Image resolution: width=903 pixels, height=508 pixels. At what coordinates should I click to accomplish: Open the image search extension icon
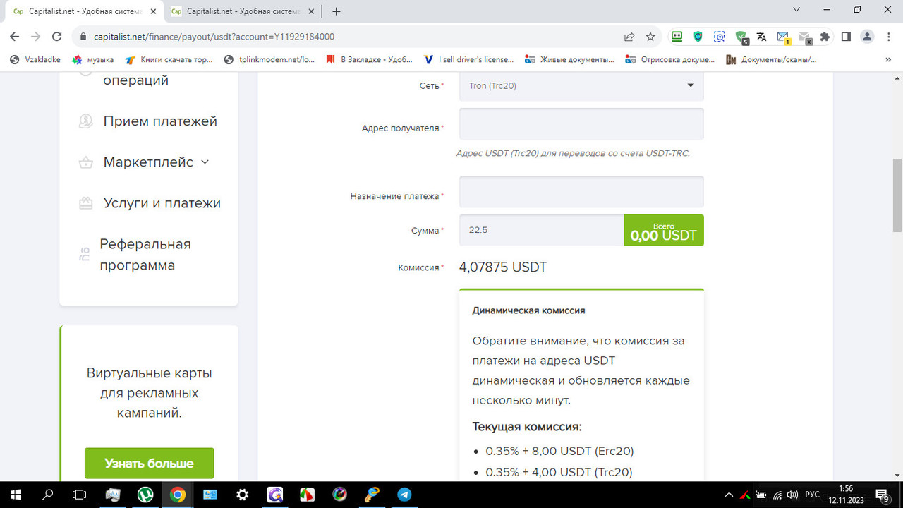click(719, 37)
